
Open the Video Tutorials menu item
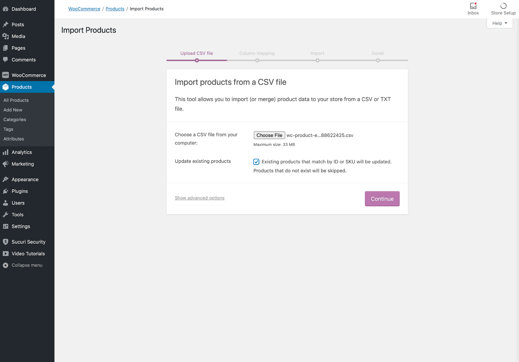pos(27,253)
